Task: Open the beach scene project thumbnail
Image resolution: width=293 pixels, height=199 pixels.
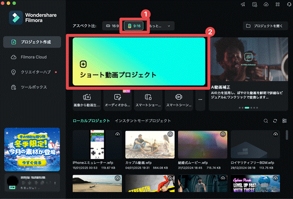Action: coord(97,183)
